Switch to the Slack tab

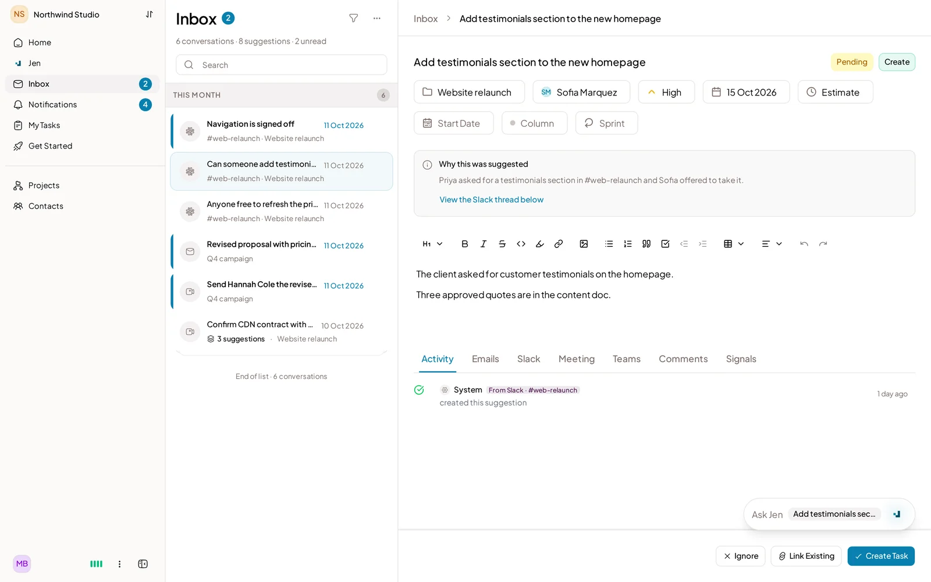pos(528,359)
